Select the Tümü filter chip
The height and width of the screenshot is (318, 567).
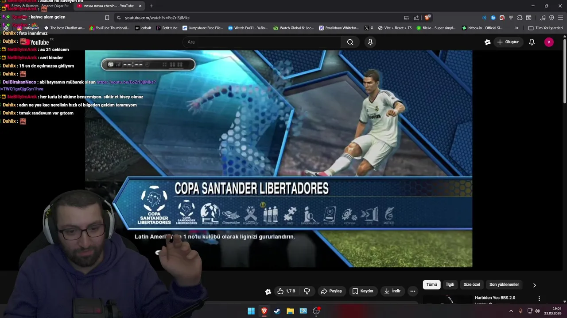[x=431, y=284]
